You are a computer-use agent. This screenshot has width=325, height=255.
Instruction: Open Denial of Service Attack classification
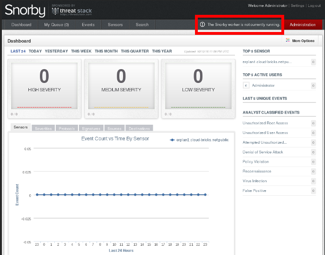263,152
